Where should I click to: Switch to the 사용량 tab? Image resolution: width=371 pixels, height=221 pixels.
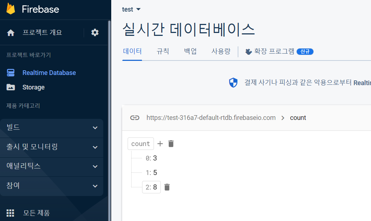(x=221, y=51)
